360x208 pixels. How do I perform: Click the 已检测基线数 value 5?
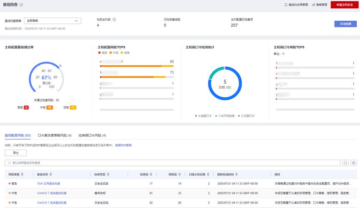pyautogui.click(x=165, y=25)
